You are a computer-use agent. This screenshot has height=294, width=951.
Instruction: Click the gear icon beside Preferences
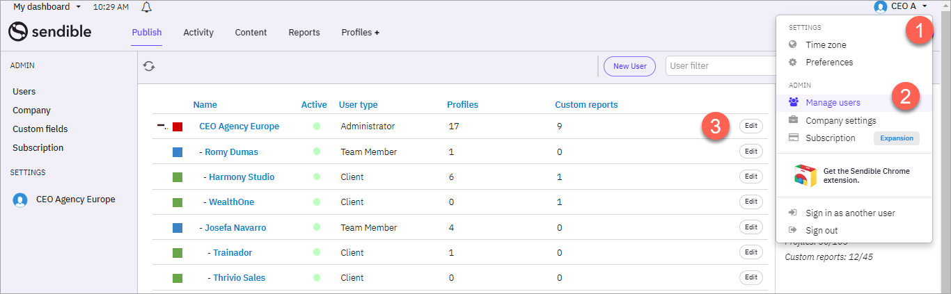point(792,62)
